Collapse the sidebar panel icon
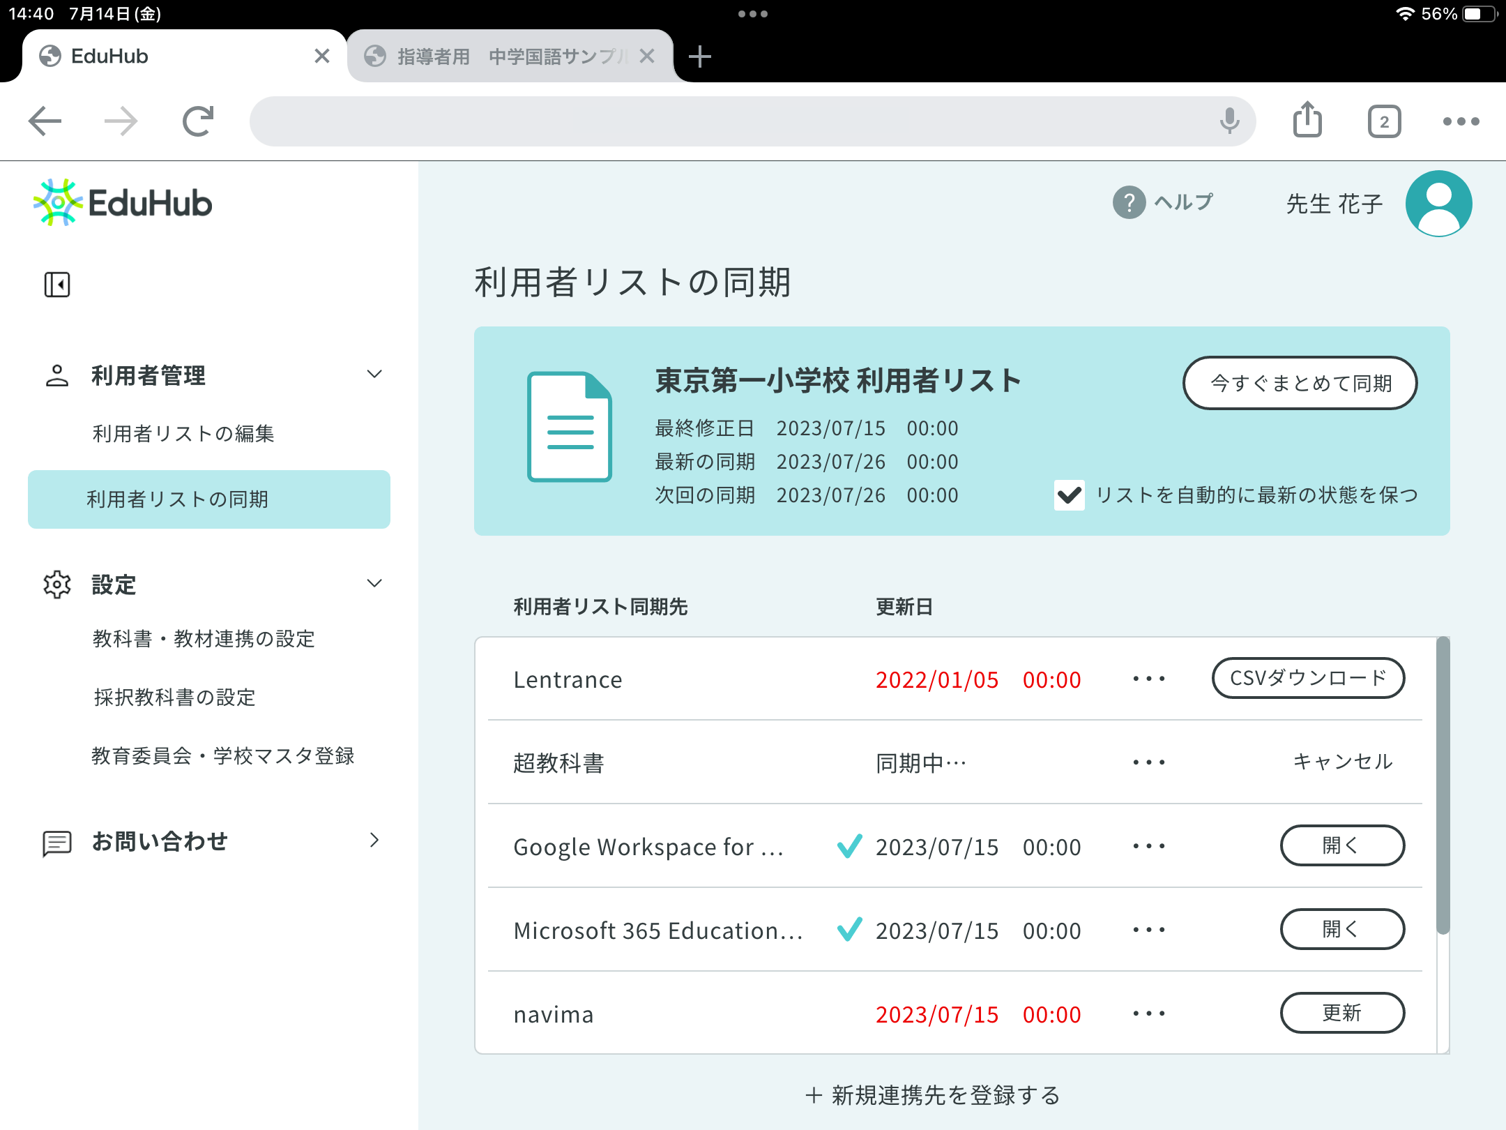 tap(57, 285)
